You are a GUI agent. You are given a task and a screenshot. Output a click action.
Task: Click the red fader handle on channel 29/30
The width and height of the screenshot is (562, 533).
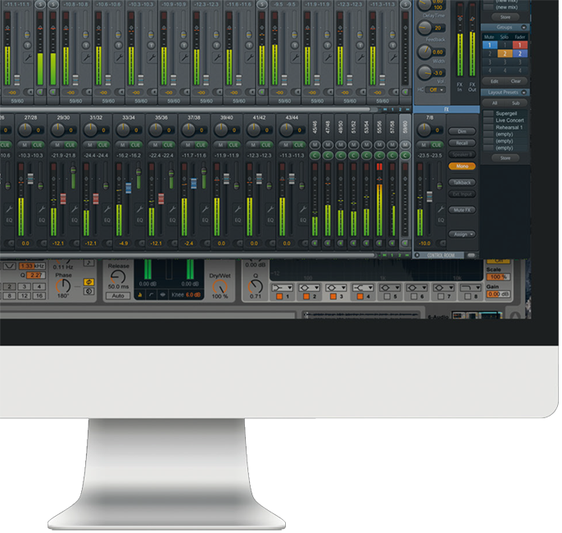[63, 198]
